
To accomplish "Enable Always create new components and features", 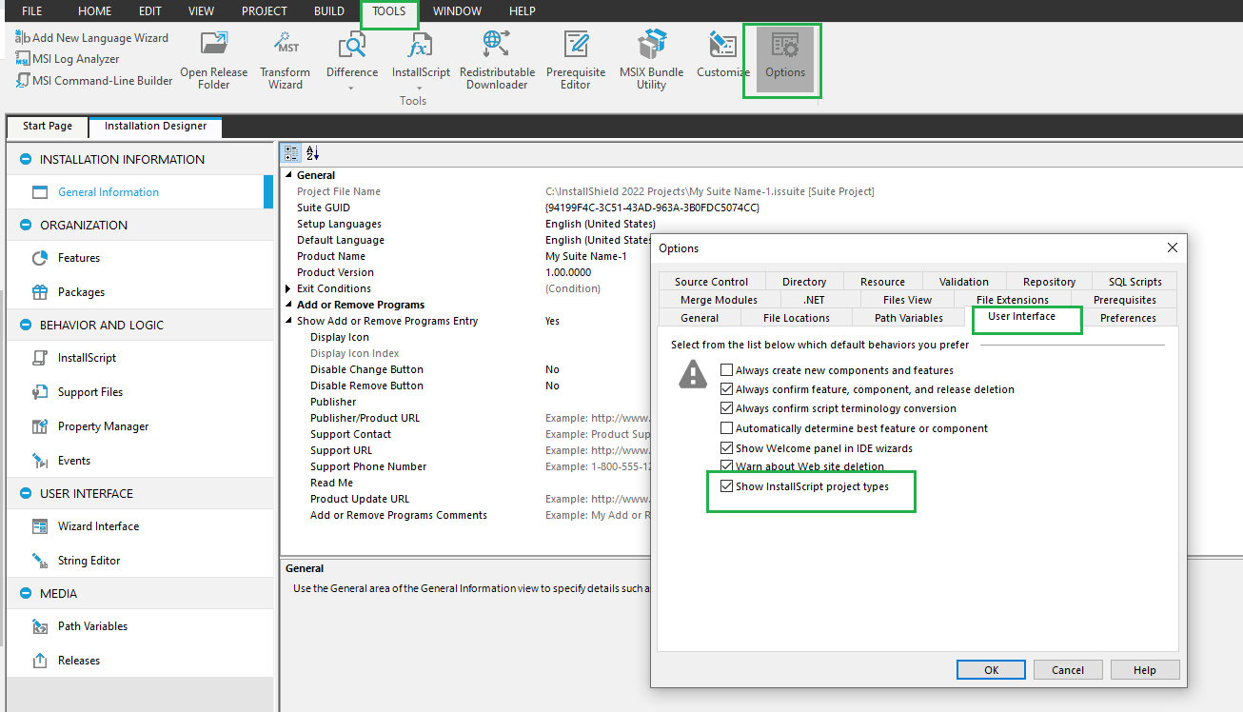I will [x=726, y=369].
